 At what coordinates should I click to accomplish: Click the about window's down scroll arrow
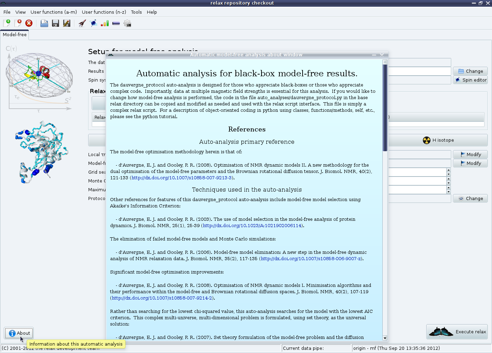coord(385,338)
